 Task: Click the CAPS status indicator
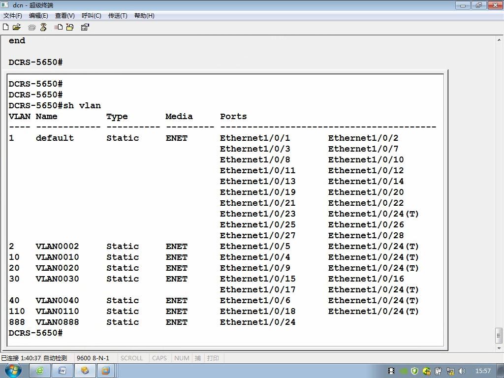[x=159, y=358]
